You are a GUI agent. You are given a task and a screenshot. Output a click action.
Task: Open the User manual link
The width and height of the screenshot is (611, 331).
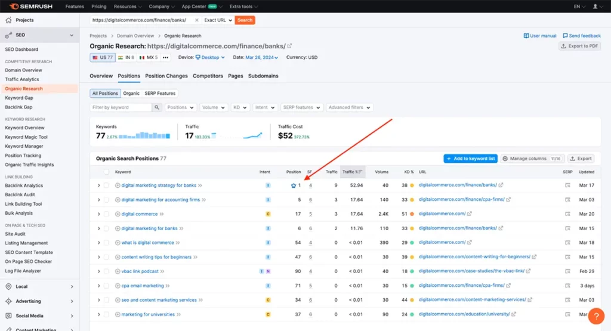point(539,35)
